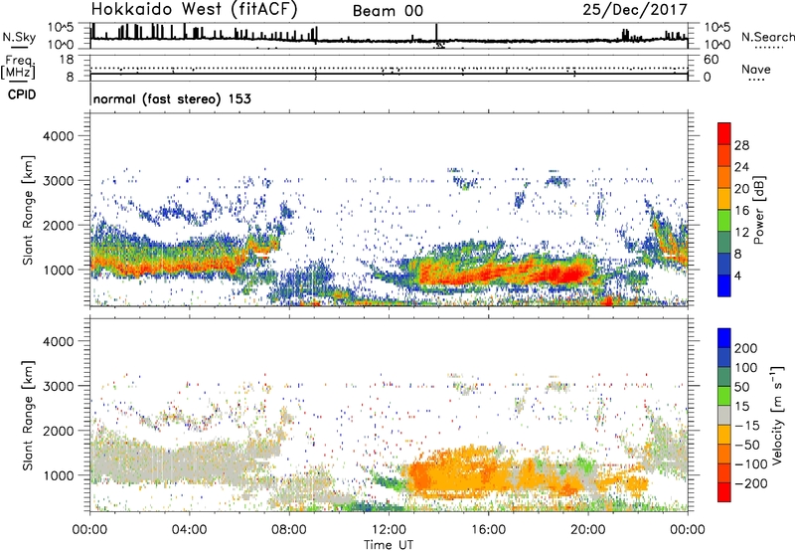The width and height of the screenshot is (795, 551).
Task: Click the "-15" label on the Velocity scale
Action: pyautogui.click(x=747, y=426)
